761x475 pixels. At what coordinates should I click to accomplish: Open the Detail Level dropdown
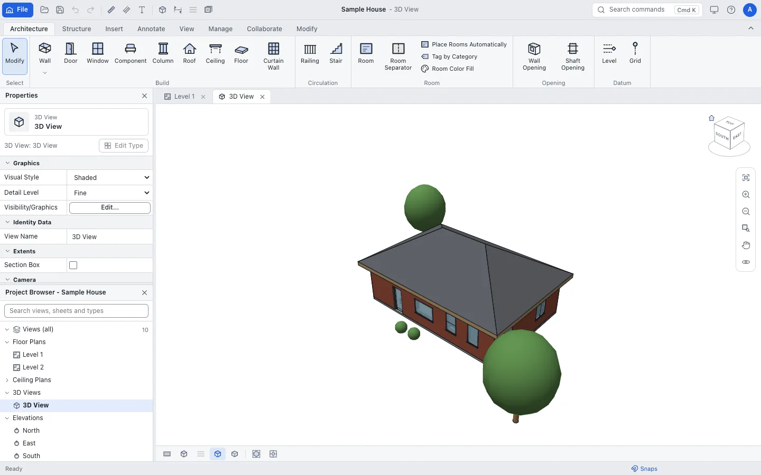(x=110, y=193)
